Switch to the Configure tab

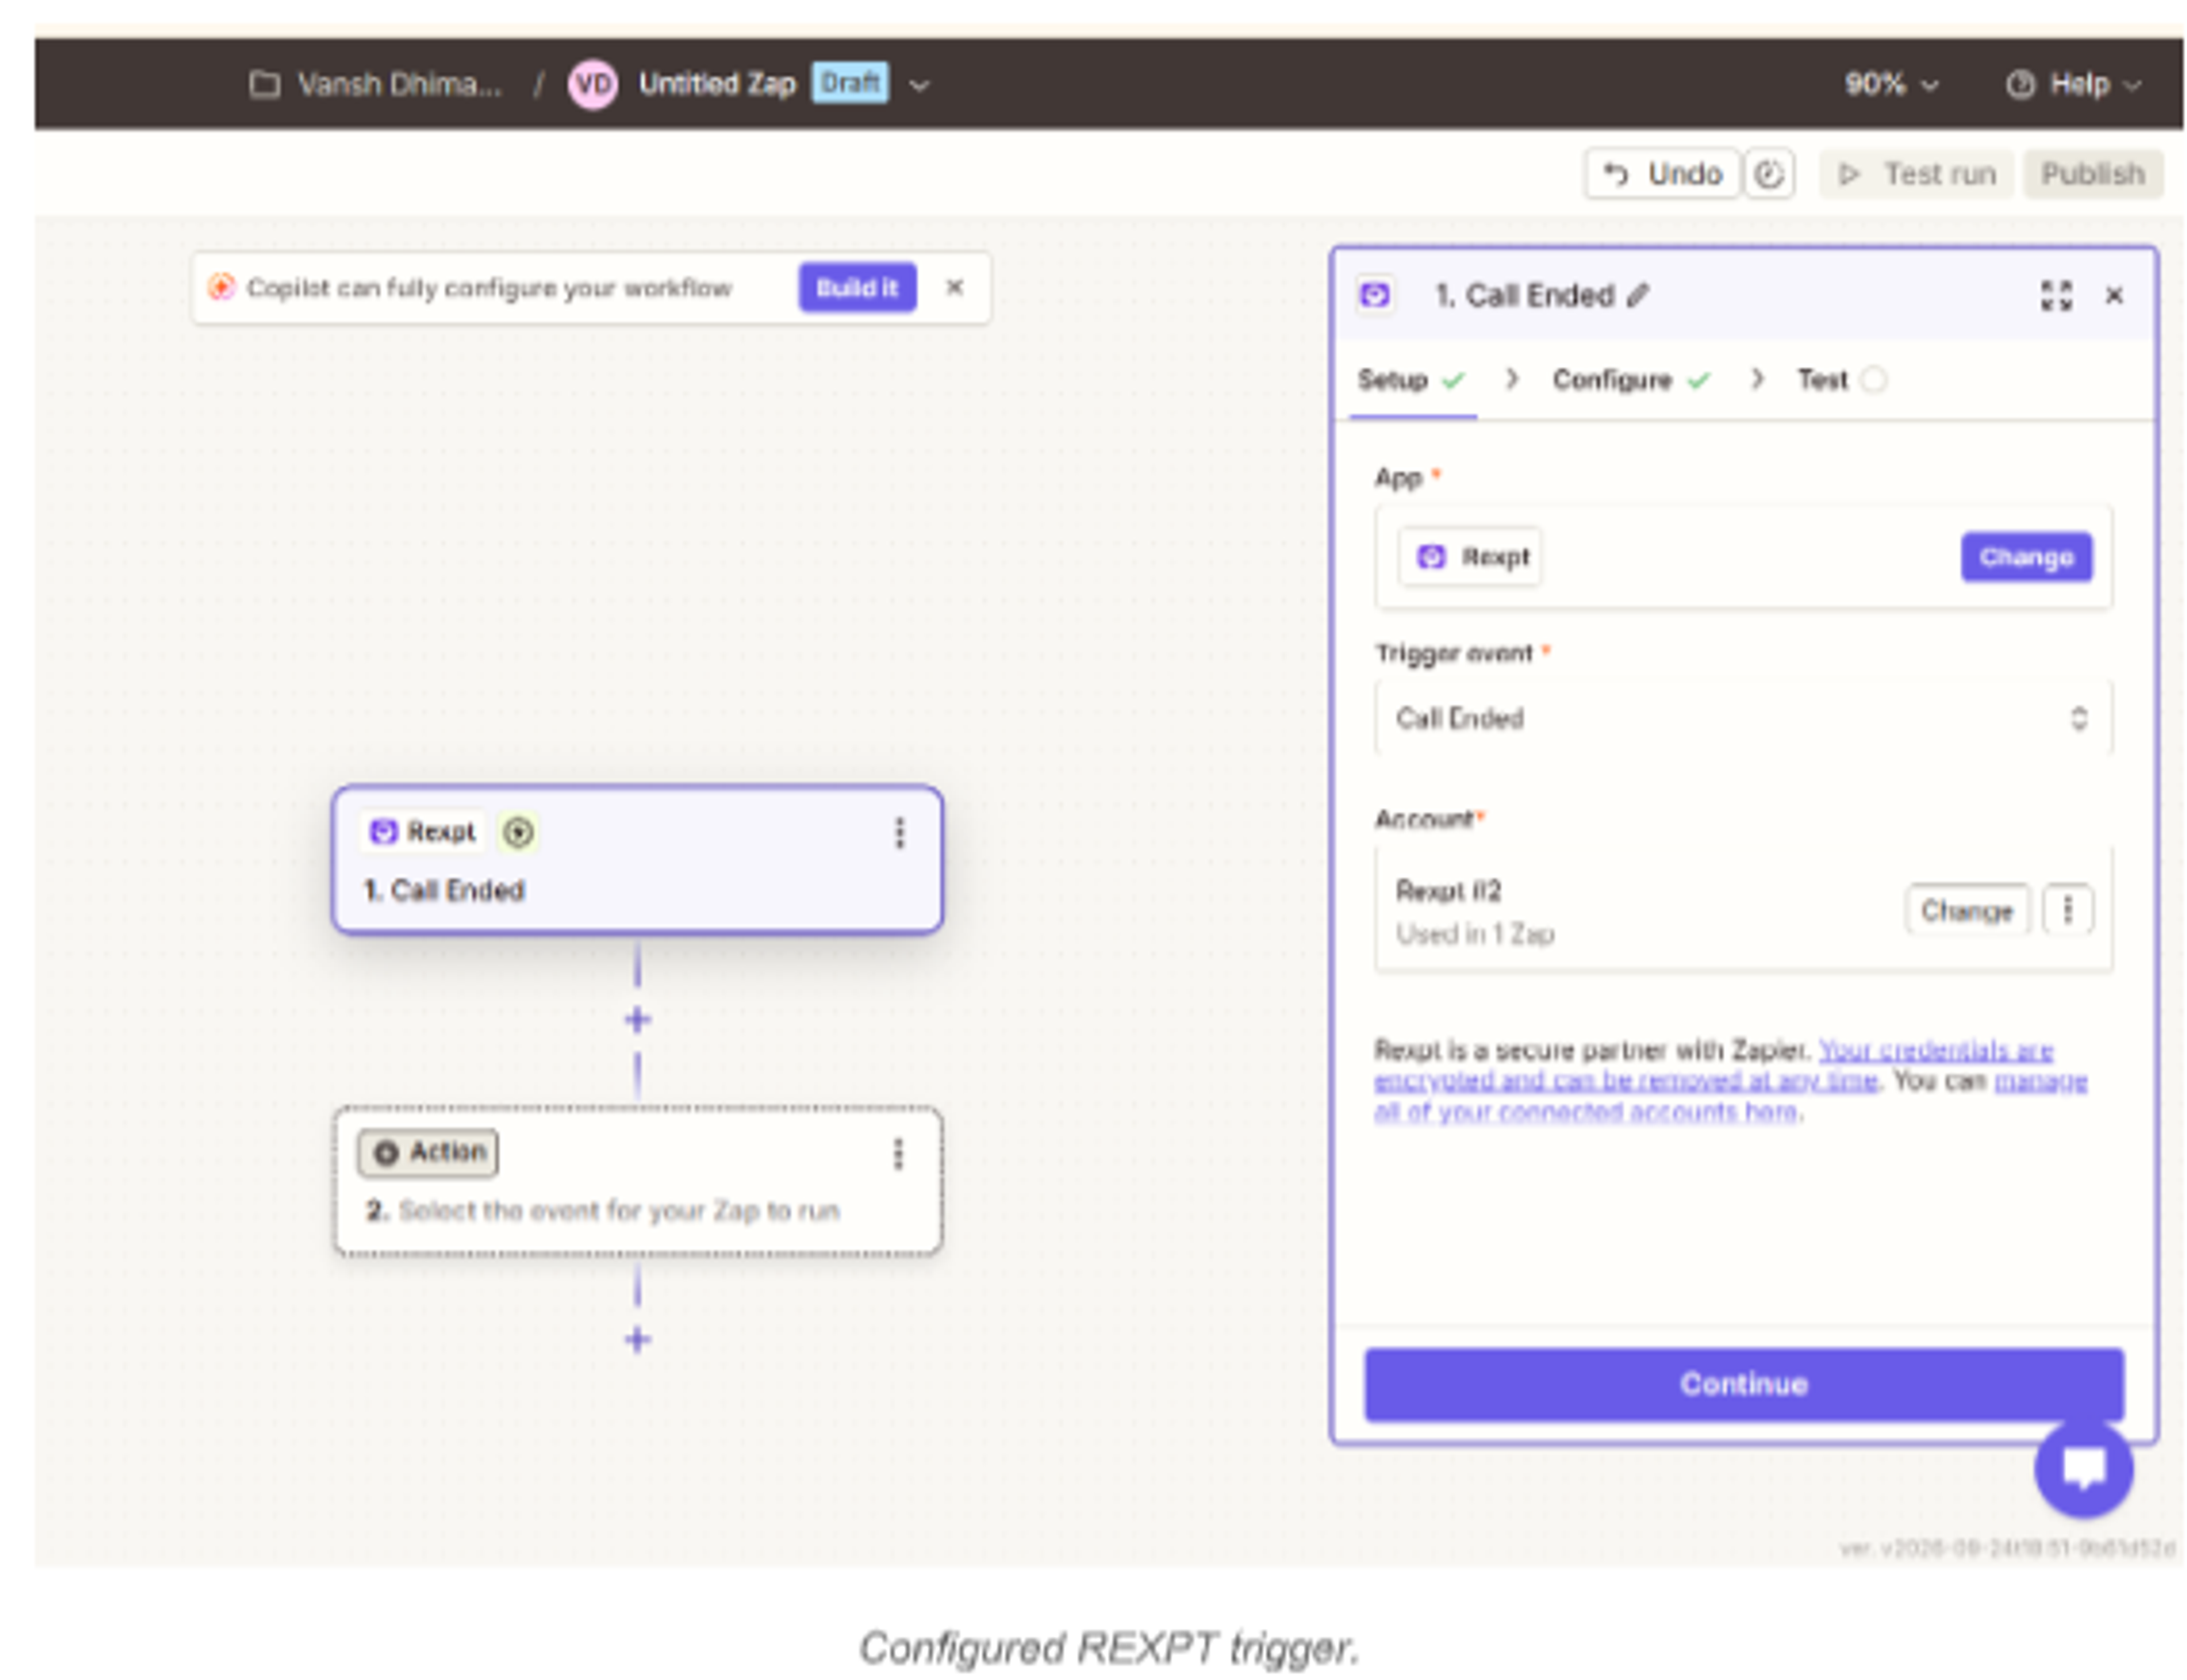(x=1631, y=380)
